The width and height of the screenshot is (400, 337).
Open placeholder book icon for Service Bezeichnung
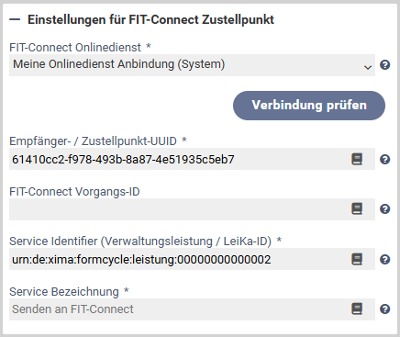point(357,309)
